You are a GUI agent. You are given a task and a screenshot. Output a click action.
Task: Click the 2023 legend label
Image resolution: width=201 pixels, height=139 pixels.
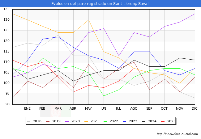tap(133, 121)
